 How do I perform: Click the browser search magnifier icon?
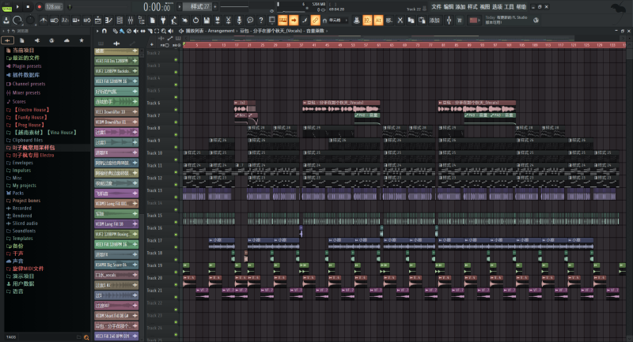coord(86,337)
